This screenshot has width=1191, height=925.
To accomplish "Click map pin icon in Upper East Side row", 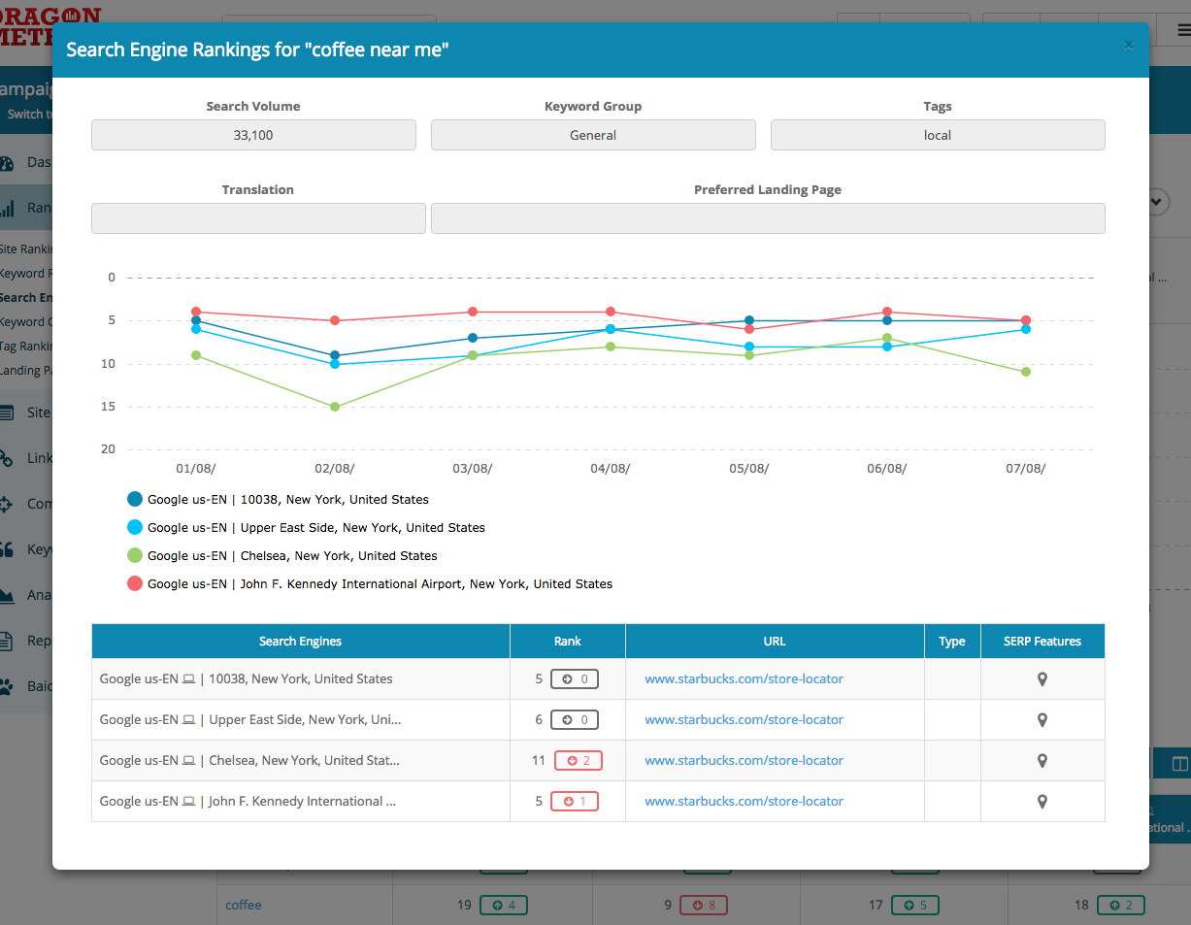I will click(1042, 720).
